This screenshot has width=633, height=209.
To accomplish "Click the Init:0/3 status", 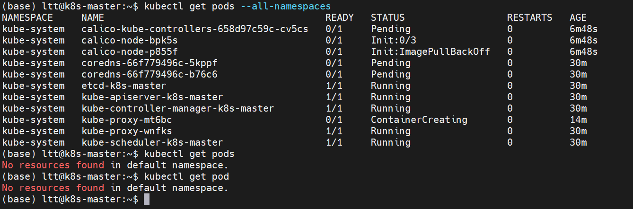I will click(x=394, y=40).
